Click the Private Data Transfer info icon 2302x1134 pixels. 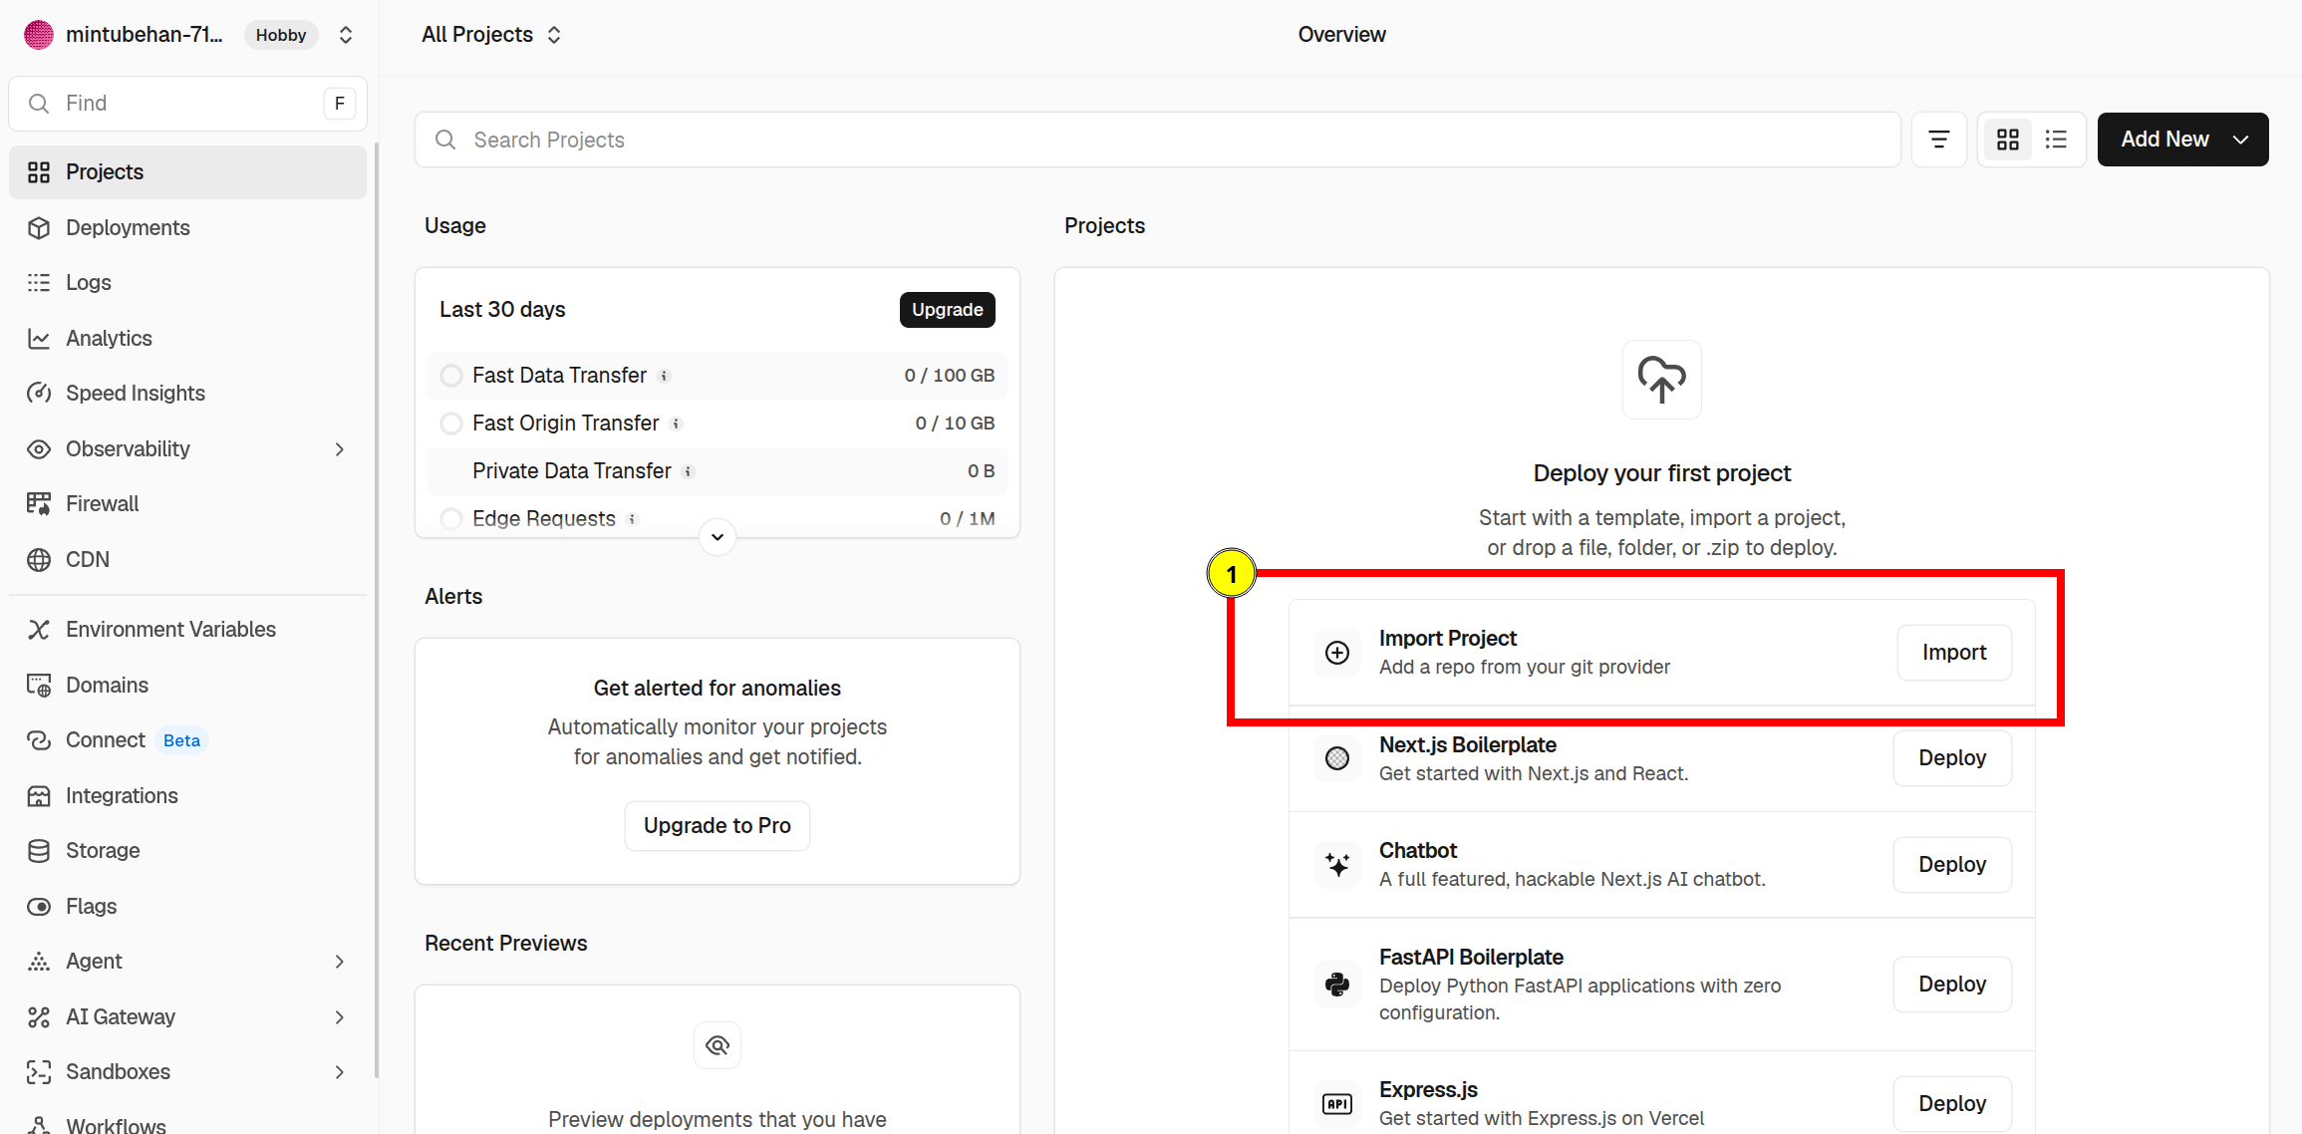click(x=689, y=472)
